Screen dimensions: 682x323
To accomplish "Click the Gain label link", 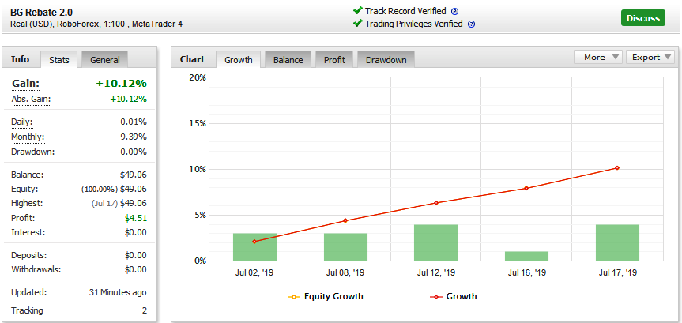I will [25, 84].
